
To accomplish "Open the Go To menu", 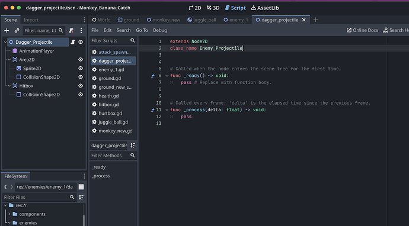I will click(142, 30).
